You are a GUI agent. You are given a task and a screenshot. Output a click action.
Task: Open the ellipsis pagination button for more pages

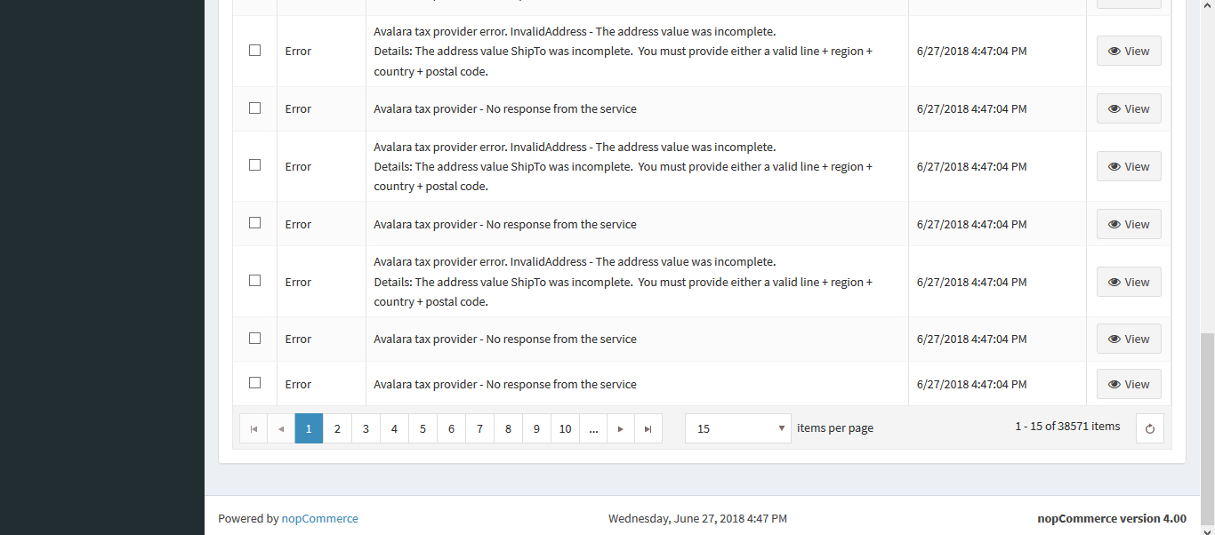593,428
